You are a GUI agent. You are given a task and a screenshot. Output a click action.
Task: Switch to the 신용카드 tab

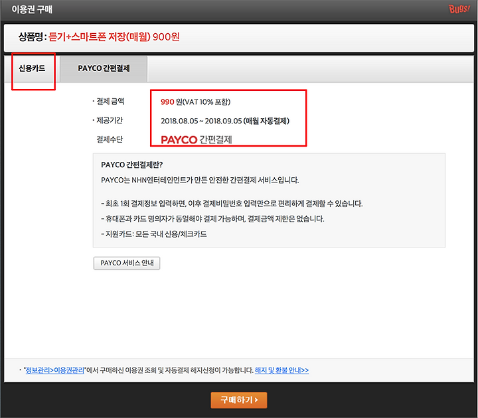(32, 68)
